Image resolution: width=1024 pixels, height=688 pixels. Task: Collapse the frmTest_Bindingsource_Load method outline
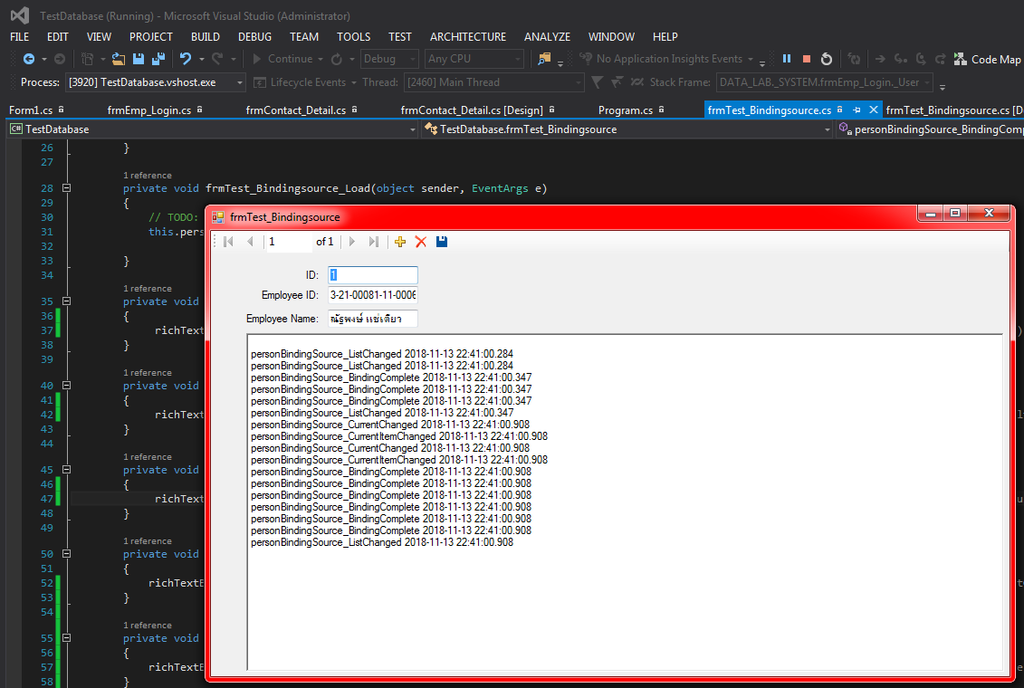tap(66, 188)
